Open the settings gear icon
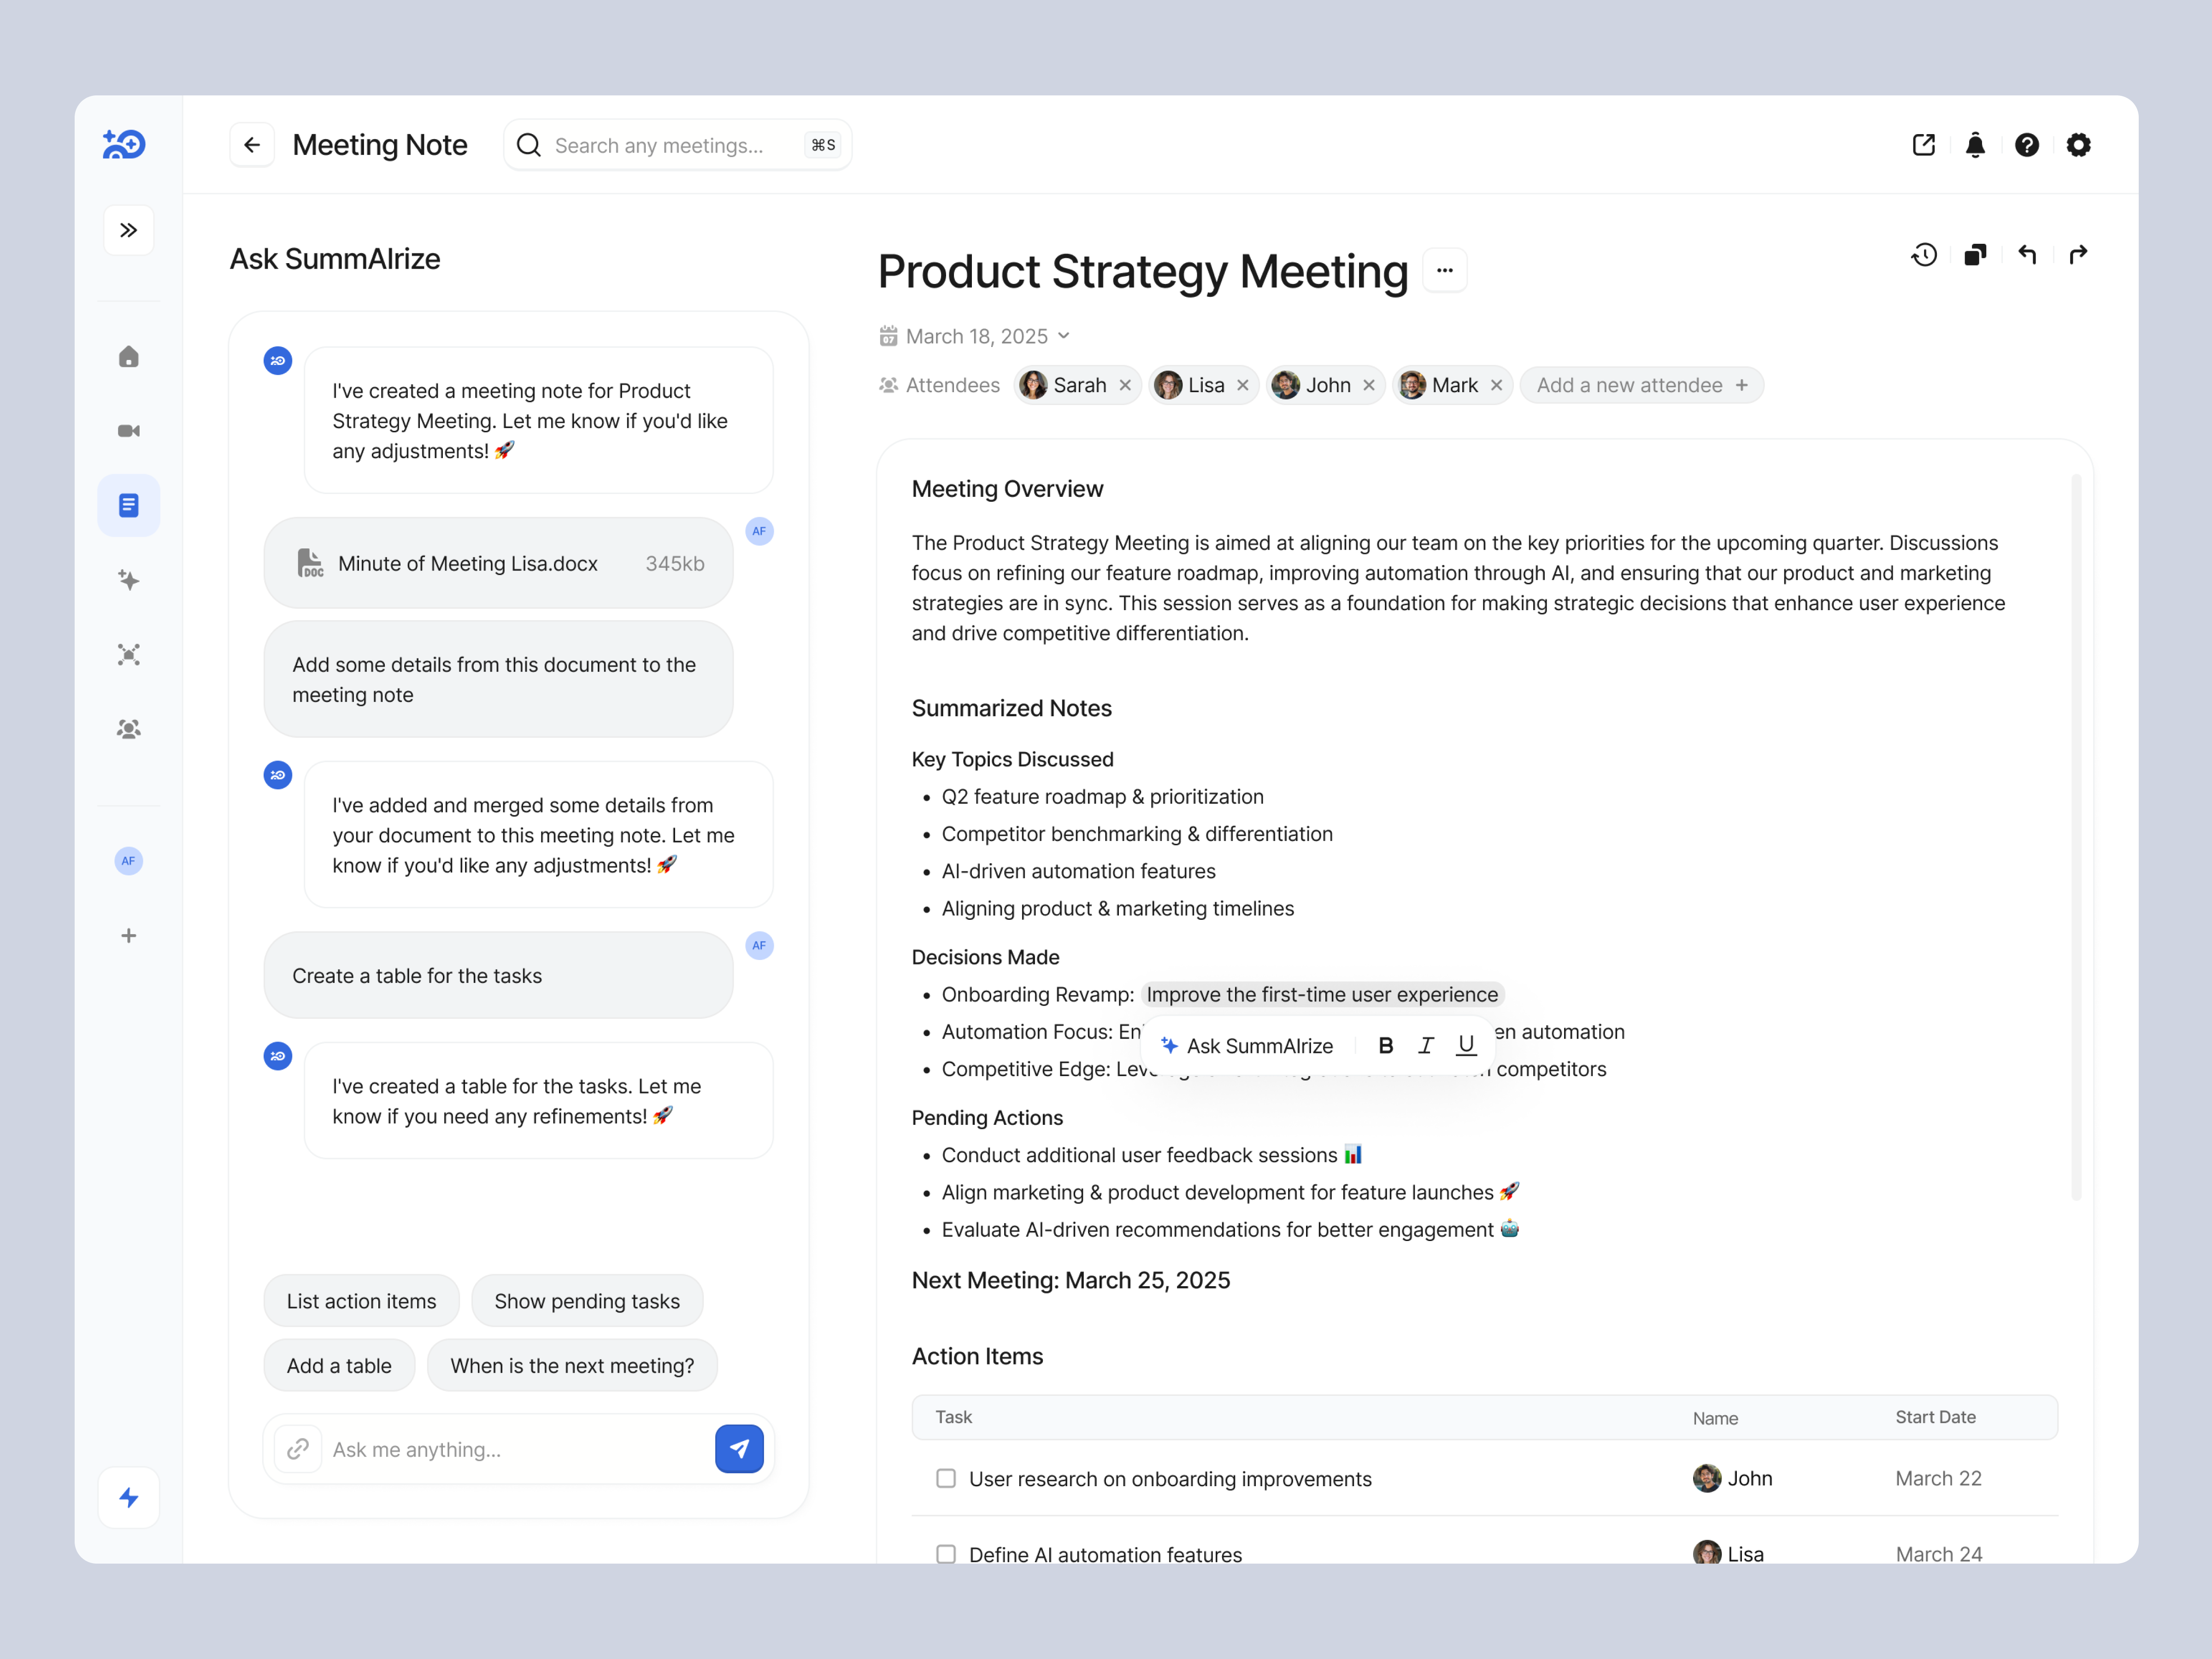2212x1659 pixels. [x=2078, y=145]
